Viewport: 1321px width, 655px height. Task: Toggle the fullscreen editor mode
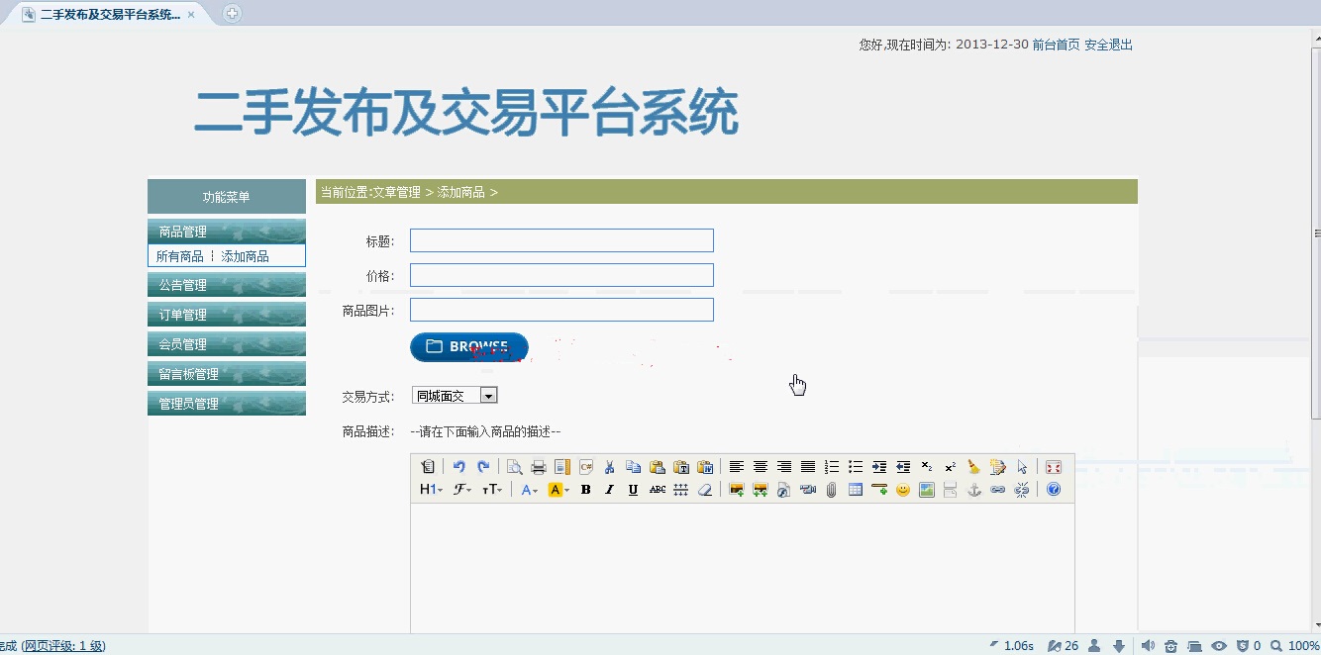pos(1054,467)
